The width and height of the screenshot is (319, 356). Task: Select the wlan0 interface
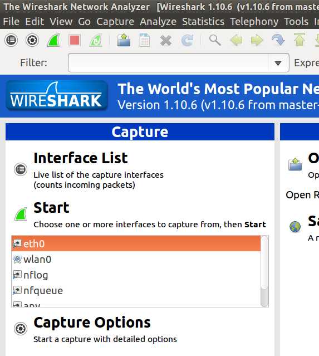136,259
